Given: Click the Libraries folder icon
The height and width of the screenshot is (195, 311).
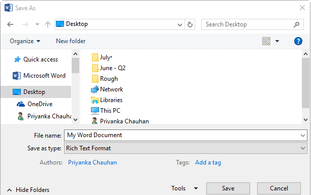Looking at the screenshot, I should pos(95,100).
